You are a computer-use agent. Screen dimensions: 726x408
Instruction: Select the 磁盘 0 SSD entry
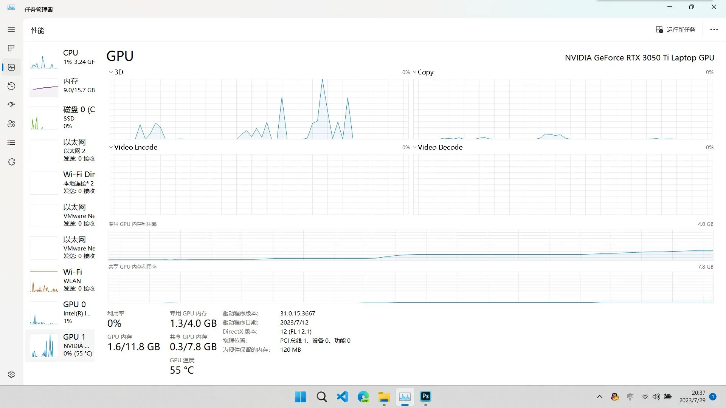click(60, 117)
